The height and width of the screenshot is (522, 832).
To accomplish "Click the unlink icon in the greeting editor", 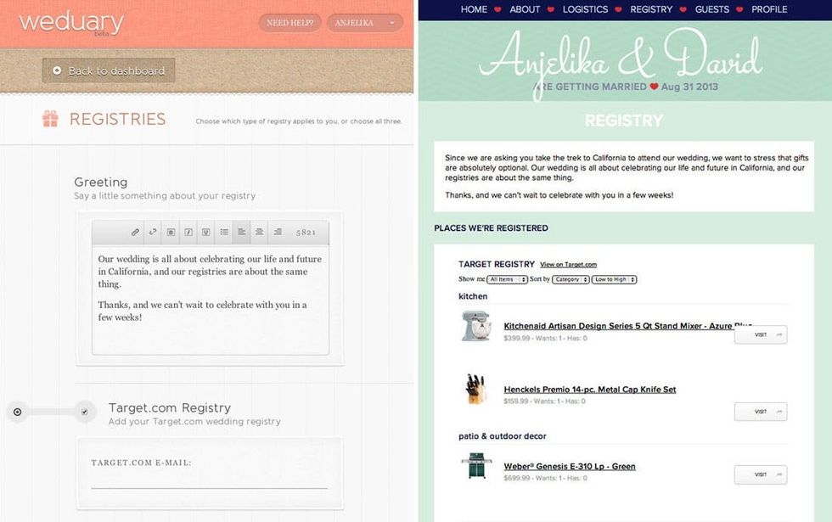I will coord(153,232).
